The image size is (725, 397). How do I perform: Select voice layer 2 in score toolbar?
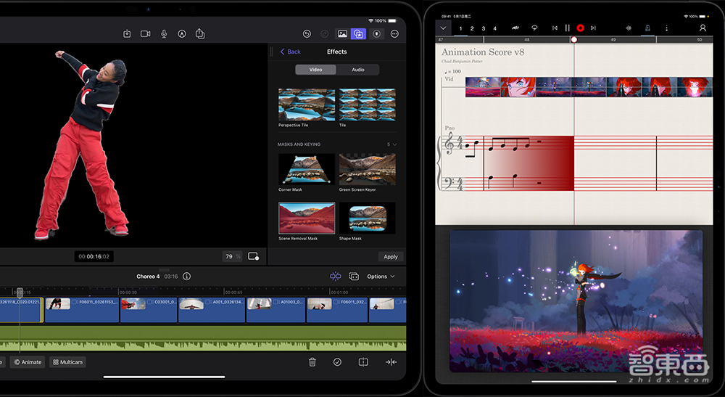coord(472,28)
